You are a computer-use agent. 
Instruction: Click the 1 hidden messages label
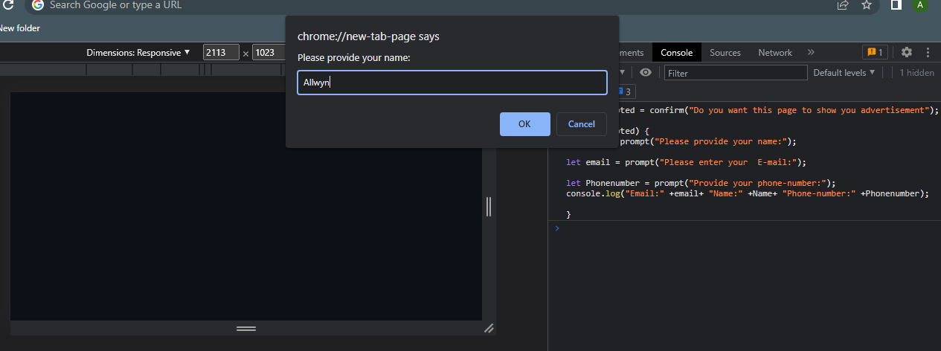tap(916, 73)
